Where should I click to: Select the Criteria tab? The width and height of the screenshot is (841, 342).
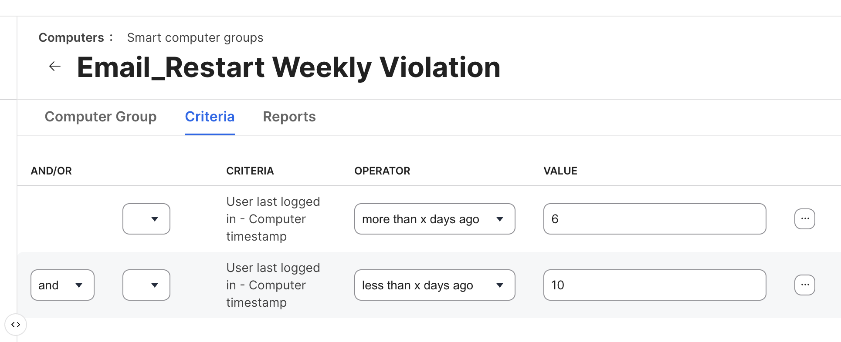tap(210, 117)
